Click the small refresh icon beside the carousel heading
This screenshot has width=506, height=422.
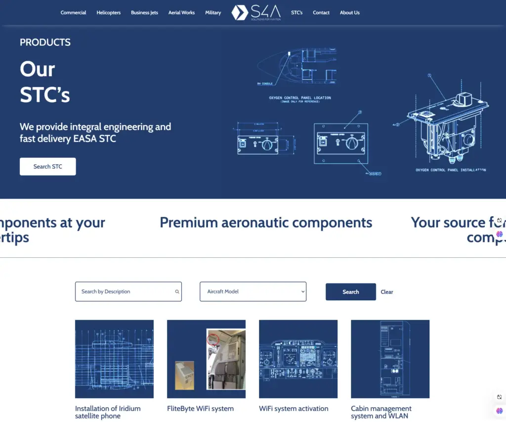point(500,221)
